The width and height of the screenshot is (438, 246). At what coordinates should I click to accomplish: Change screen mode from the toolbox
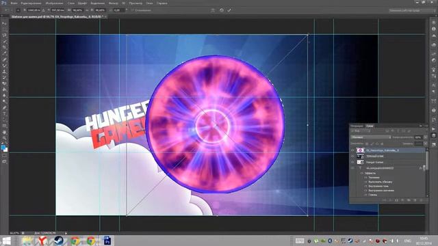tap(4, 162)
